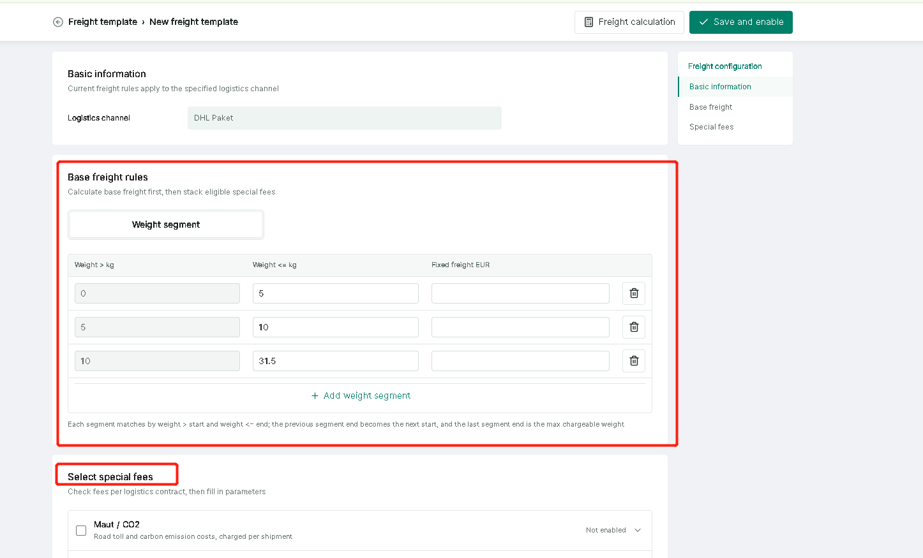Click Save and enable button
The width and height of the screenshot is (923, 558).
pos(741,22)
